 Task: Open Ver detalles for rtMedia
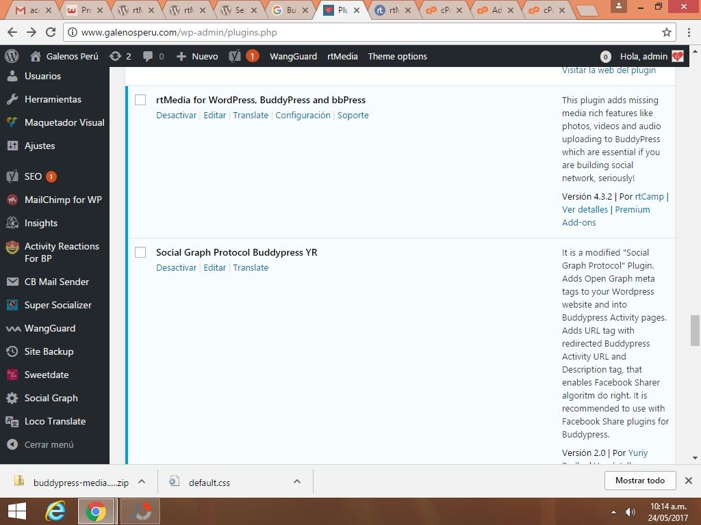click(585, 209)
